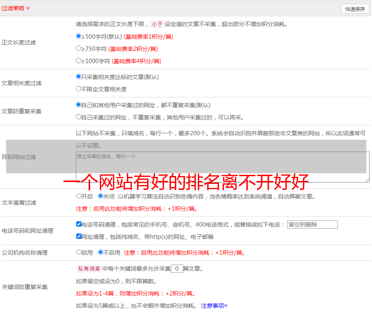
Task: Click the textarea resize grip corner
Action: point(367,180)
